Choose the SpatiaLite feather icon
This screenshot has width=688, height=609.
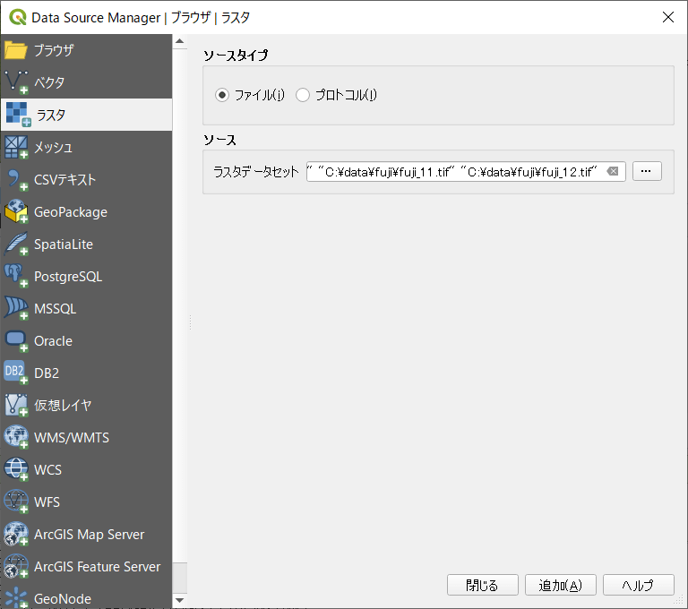tap(16, 244)
